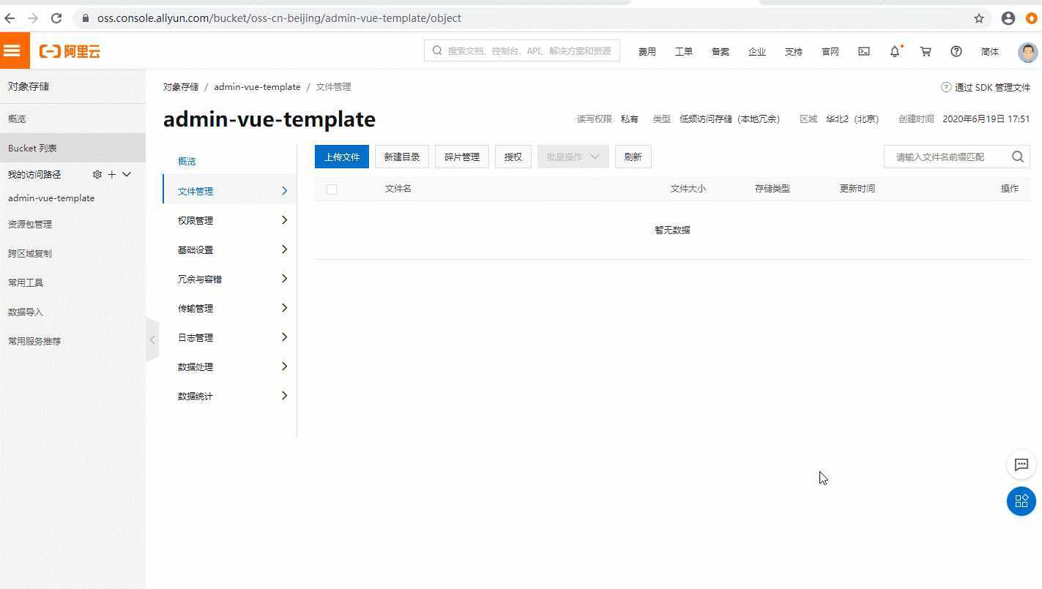Open the 企业 top menu
The height and width of the screenshot is (589, 1042).
point(757,51)
